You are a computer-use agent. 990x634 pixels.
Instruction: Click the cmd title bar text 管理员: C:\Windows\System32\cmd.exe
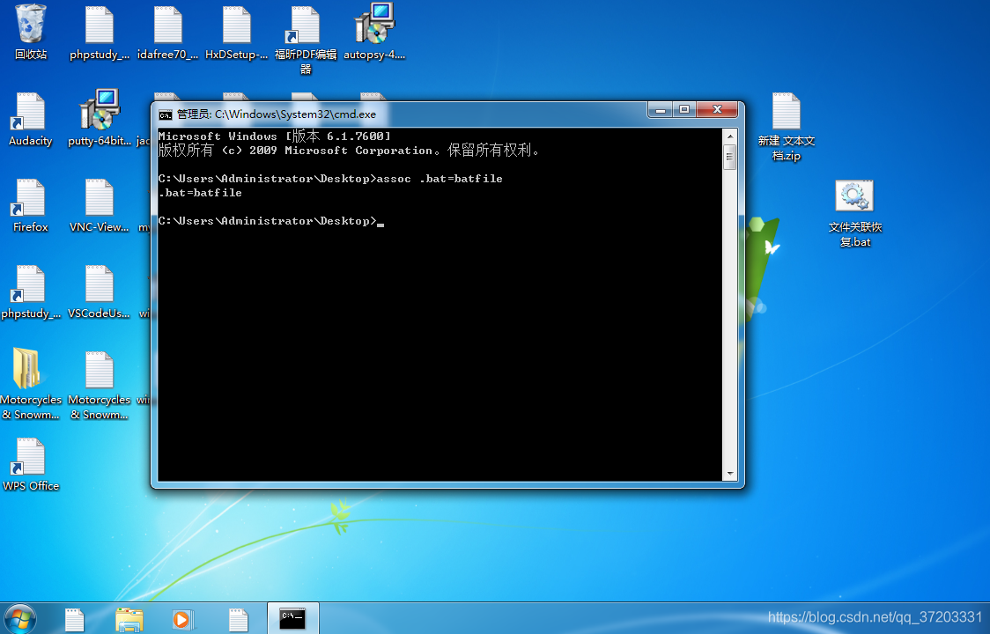point(276,114)
